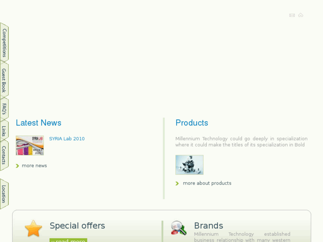The image size is (323, 242).
Task: Click the green read more button
Action: 68,240
